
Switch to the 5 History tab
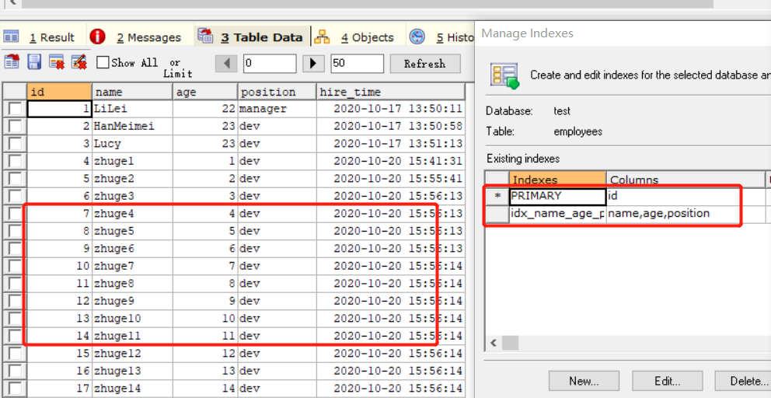[x=442, y=37]
